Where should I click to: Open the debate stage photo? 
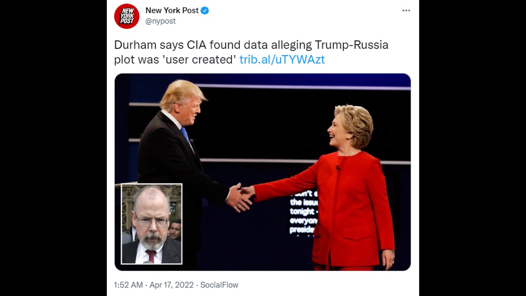coord(263,172)
